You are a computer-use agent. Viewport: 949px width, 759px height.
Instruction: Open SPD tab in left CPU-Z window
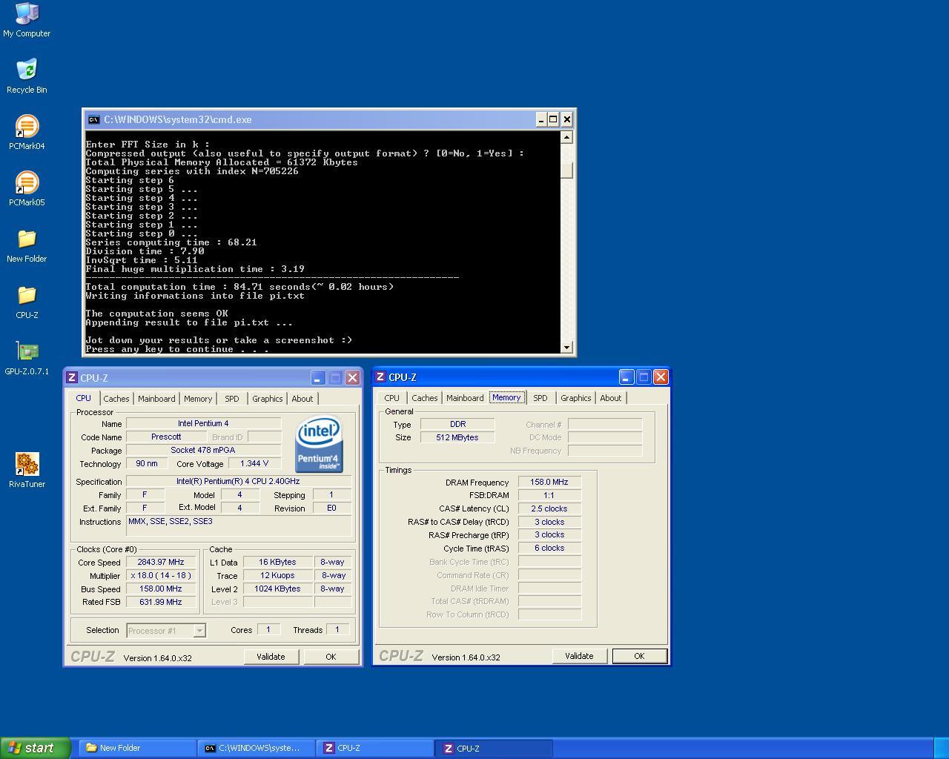point(232,399)
